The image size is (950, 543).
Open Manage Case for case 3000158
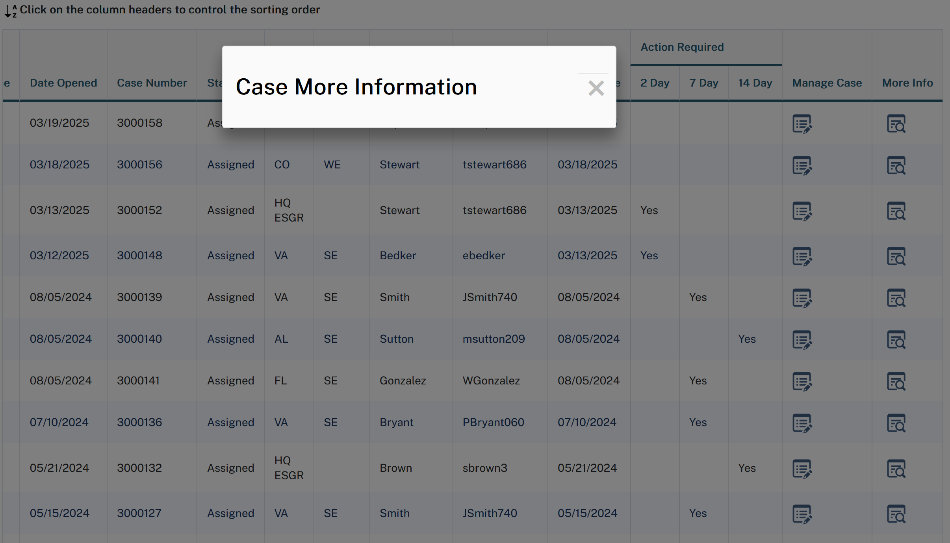[x=802, y=124]
